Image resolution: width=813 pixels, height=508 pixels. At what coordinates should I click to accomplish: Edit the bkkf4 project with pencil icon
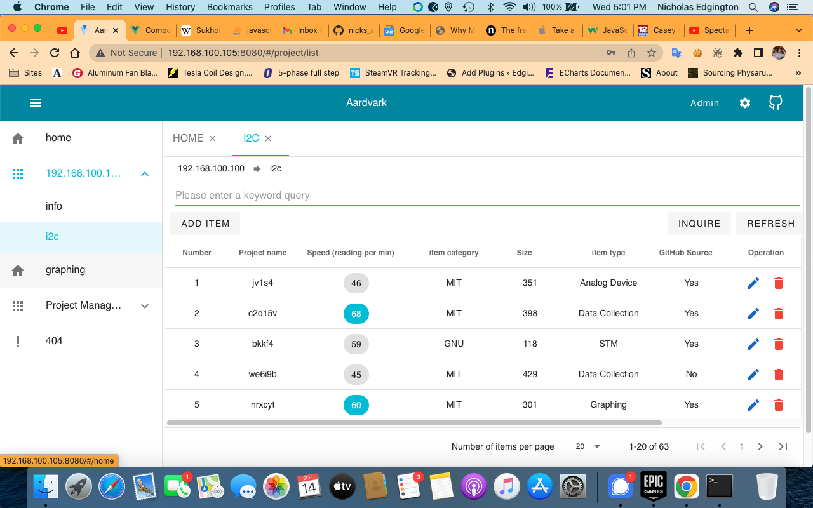point(753,344)
